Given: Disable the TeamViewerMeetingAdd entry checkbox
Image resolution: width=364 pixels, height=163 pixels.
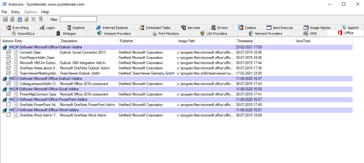Looking at the screenshot, I should (9, 73).
